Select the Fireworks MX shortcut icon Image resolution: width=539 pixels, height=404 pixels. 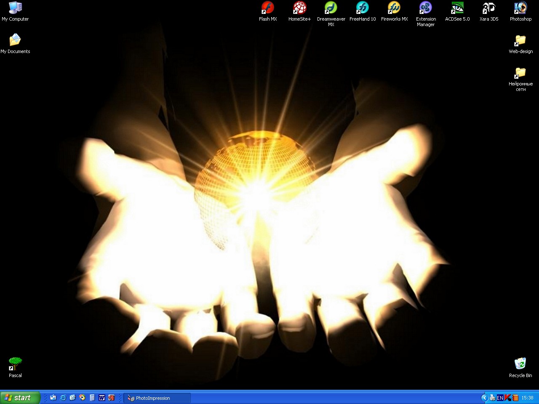click(x=394, y=8)
